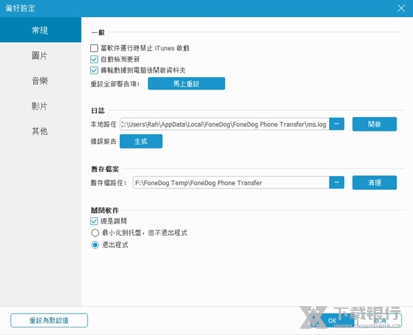Click the 馬上重設 button
Viewport: 413px width, 335px height.
pyautogui.click(x=187, y=84)
